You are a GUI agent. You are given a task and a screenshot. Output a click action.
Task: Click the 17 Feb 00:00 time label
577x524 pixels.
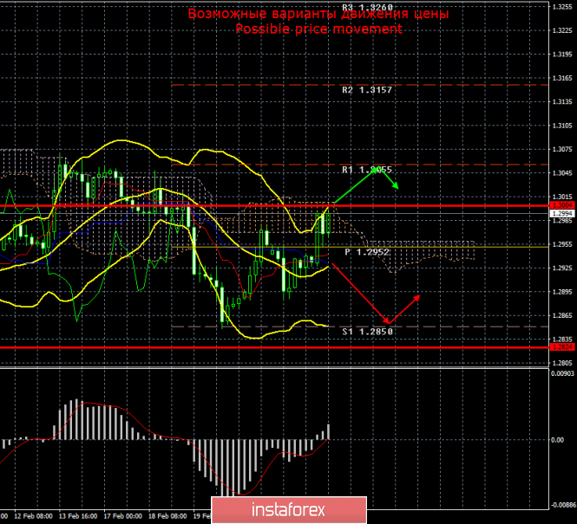tap(123, 516)
